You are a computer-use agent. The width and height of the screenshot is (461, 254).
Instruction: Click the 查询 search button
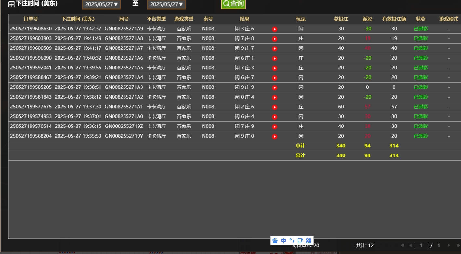(x=233, y=4)
